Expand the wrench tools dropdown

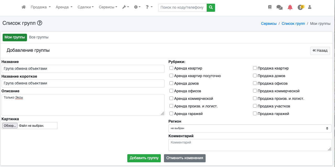[x=125, y=7]
